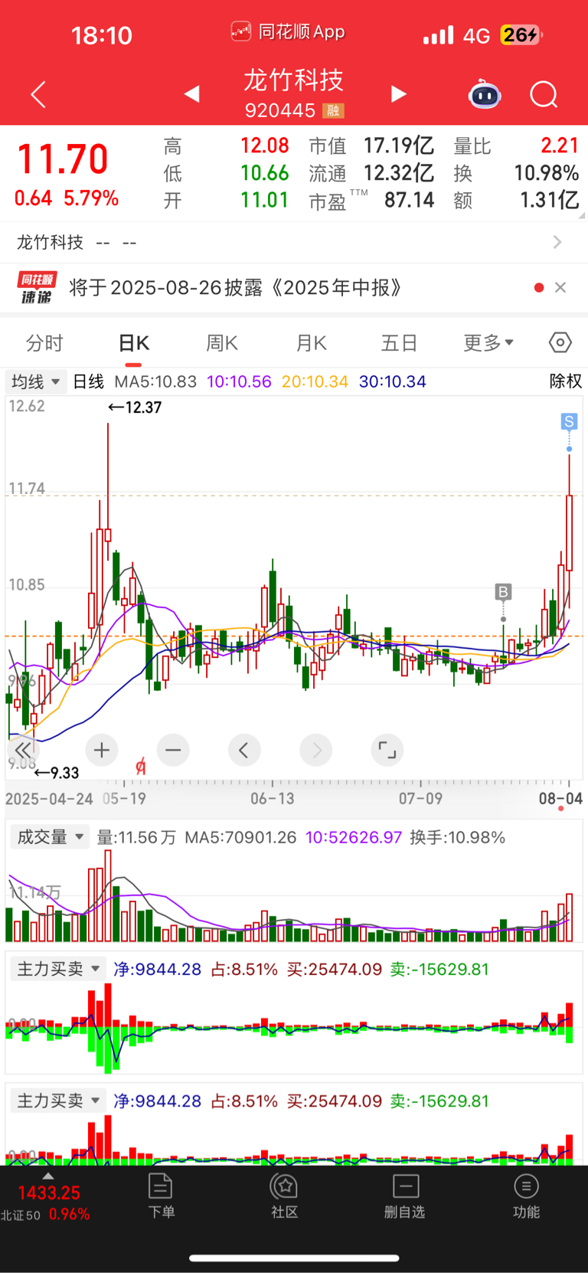Enter fullscreen chart mode
This screenshot has height=1273, width=588.
[387, 750]
